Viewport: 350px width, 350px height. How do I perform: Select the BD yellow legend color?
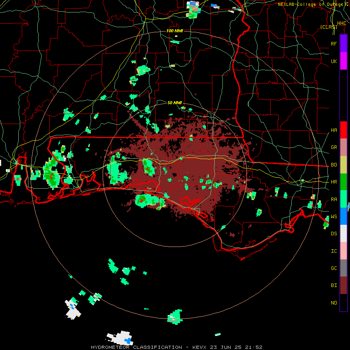coord(343,165)
